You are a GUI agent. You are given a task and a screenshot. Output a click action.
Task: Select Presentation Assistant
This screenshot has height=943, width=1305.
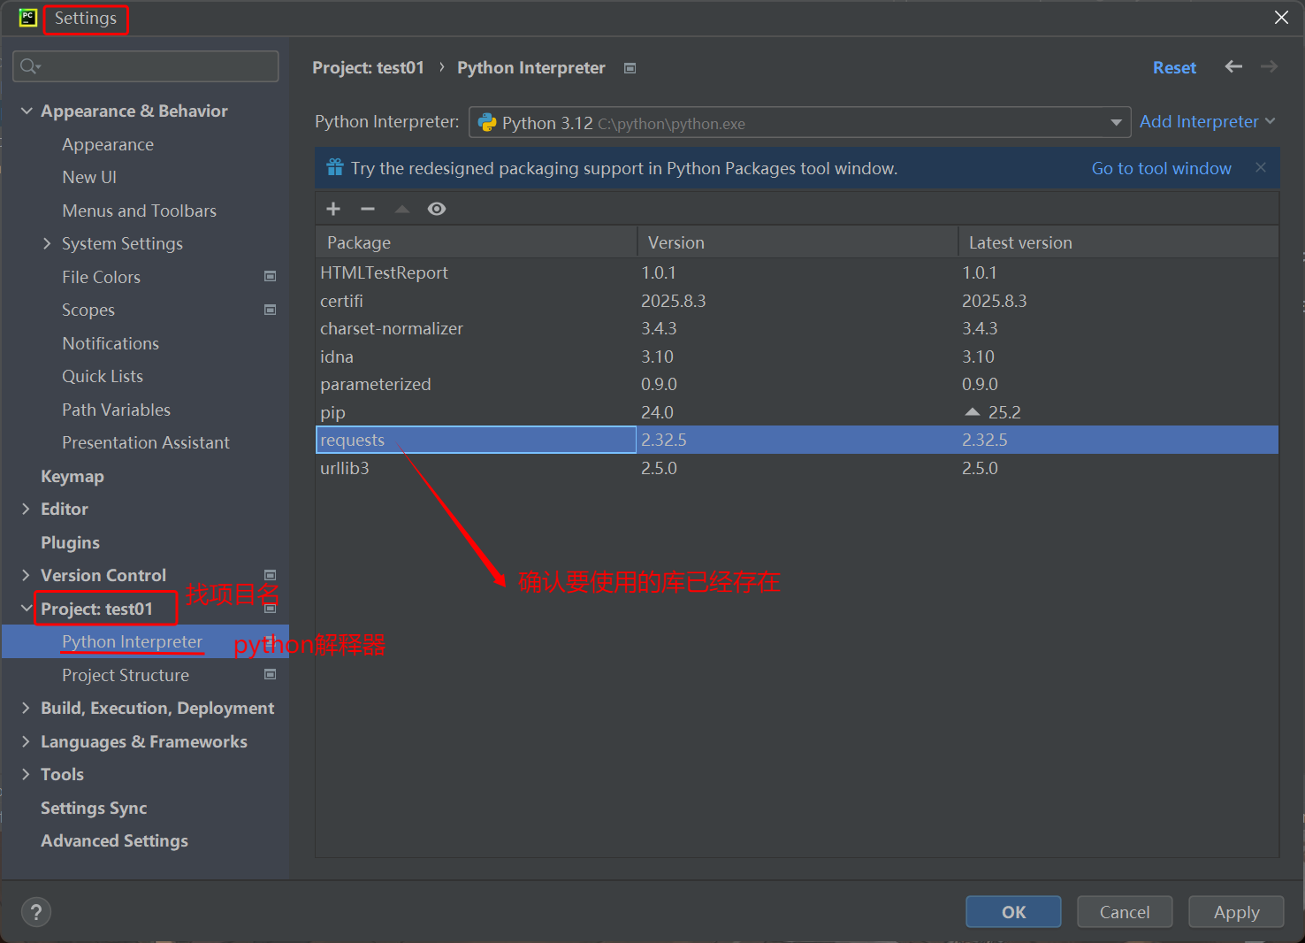[x=146, y=442]
